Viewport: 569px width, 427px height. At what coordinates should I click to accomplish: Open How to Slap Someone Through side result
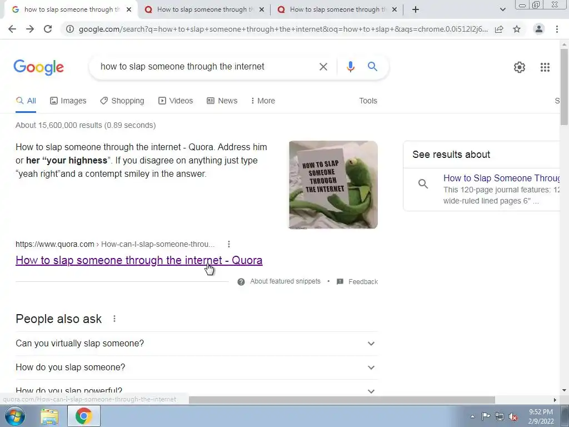[x=502, y=178]
